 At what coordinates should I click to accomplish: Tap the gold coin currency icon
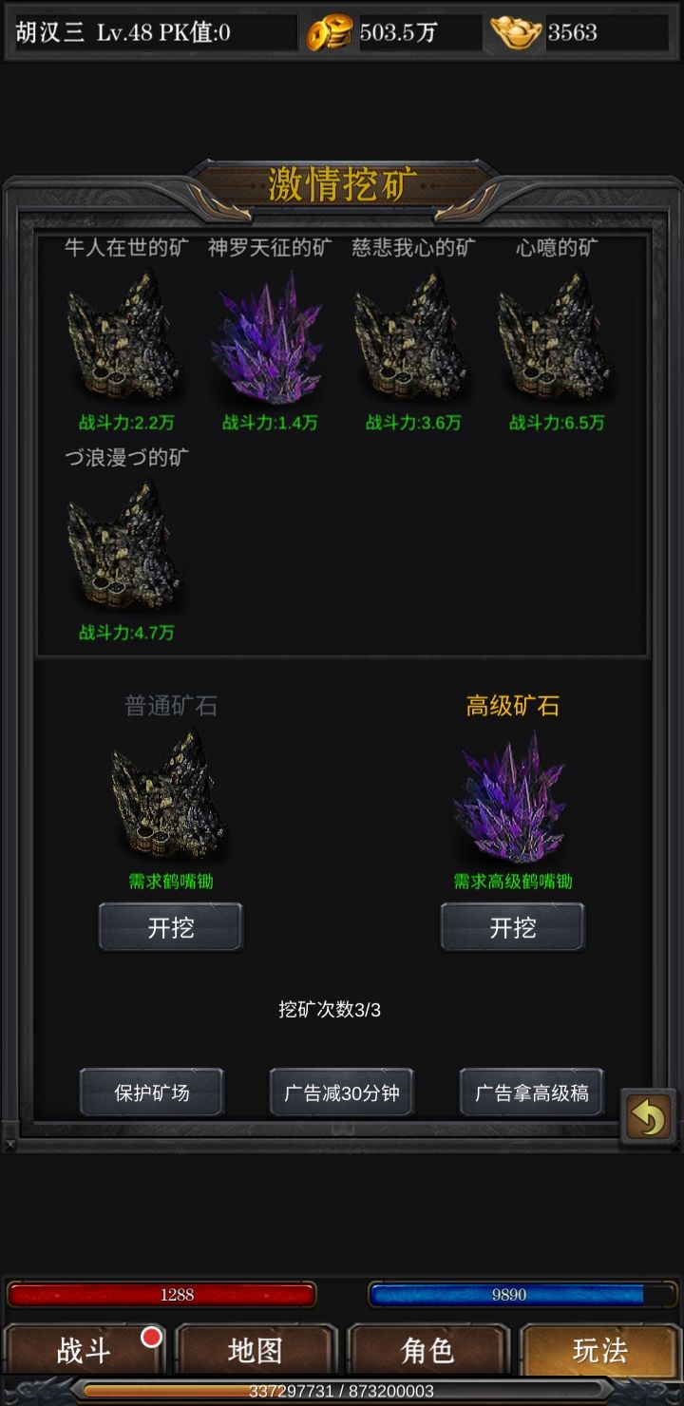tap(330, 32)
